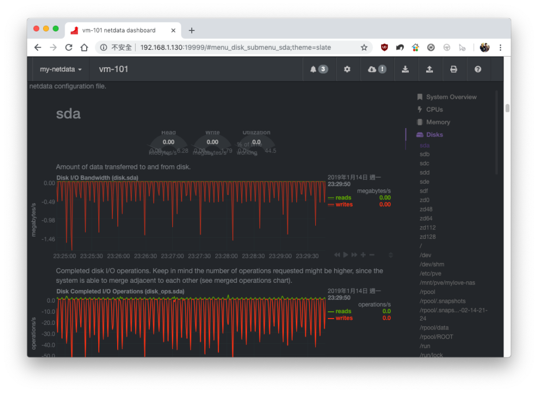The width and height of the screenshot is (538, 393).
Task: Click the vm-101 hostname title
Action: pyautogui.click(x=113, y=69)
